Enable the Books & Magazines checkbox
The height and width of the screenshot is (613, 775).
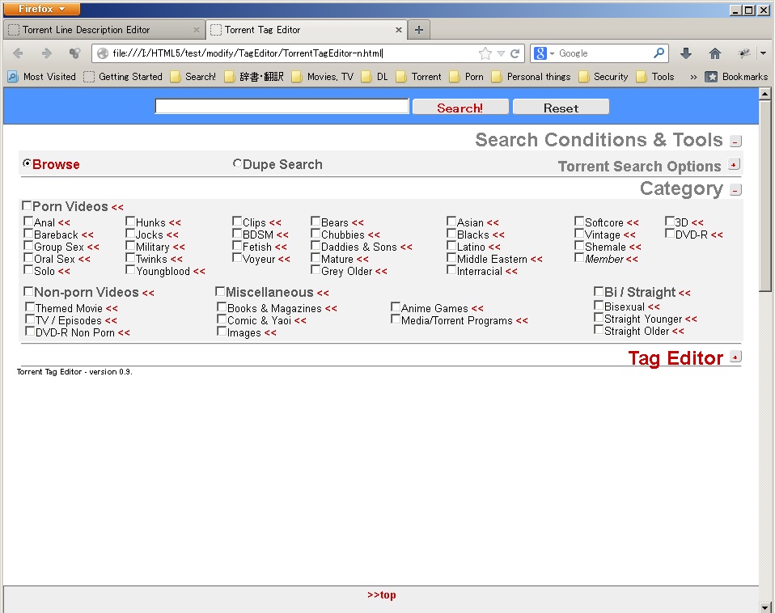point(222,307)
